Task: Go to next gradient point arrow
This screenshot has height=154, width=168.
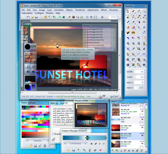Action: (86, 144)
